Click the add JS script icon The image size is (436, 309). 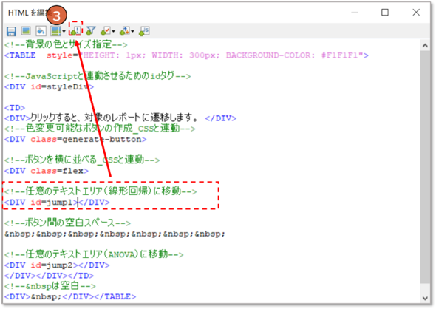144,31
